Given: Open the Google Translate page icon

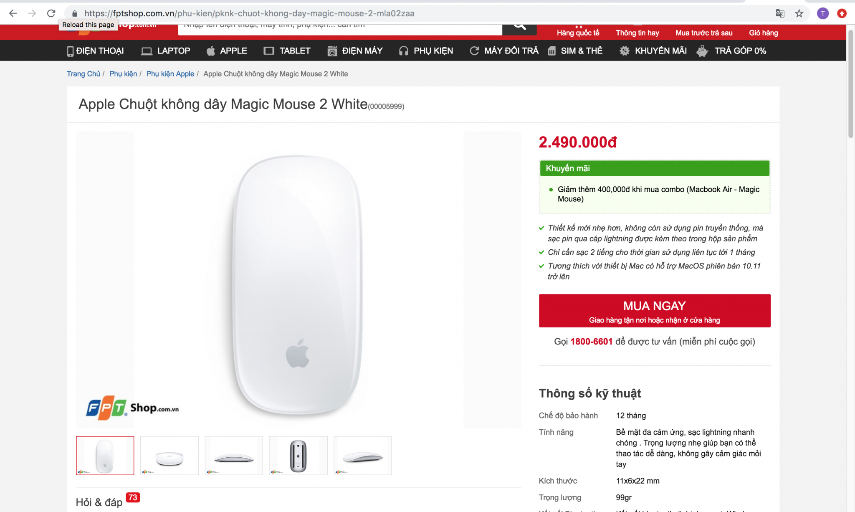Looking at the screenshot, I should [x=780, y=13].
